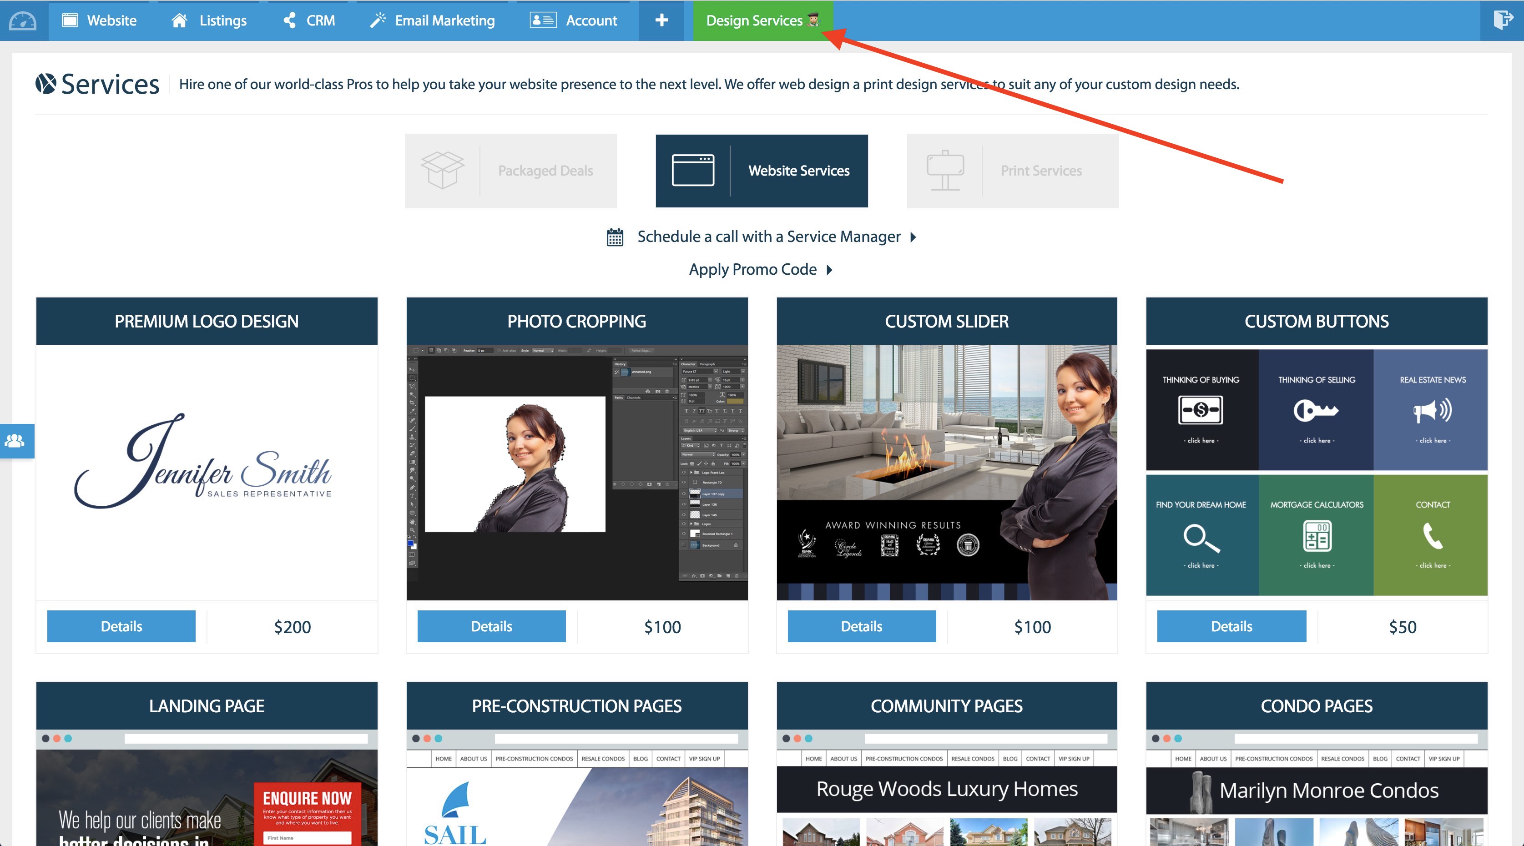Switch to Packaged Deals category
Screen dimensions: 1524x846
pos(510,171)
